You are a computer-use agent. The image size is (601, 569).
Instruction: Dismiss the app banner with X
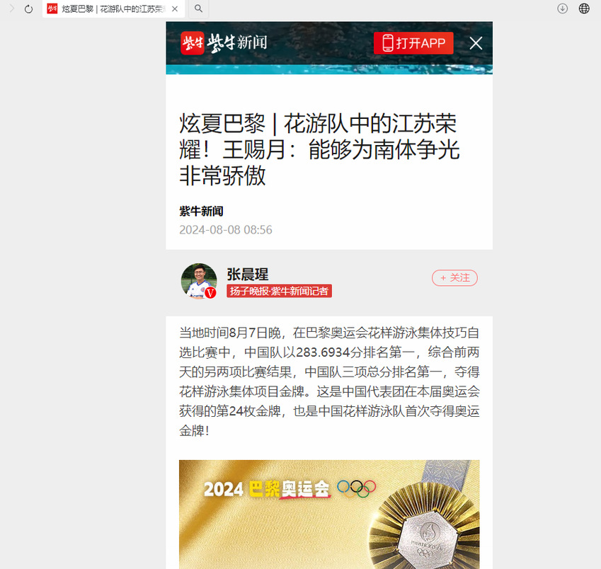coord(476,43)
